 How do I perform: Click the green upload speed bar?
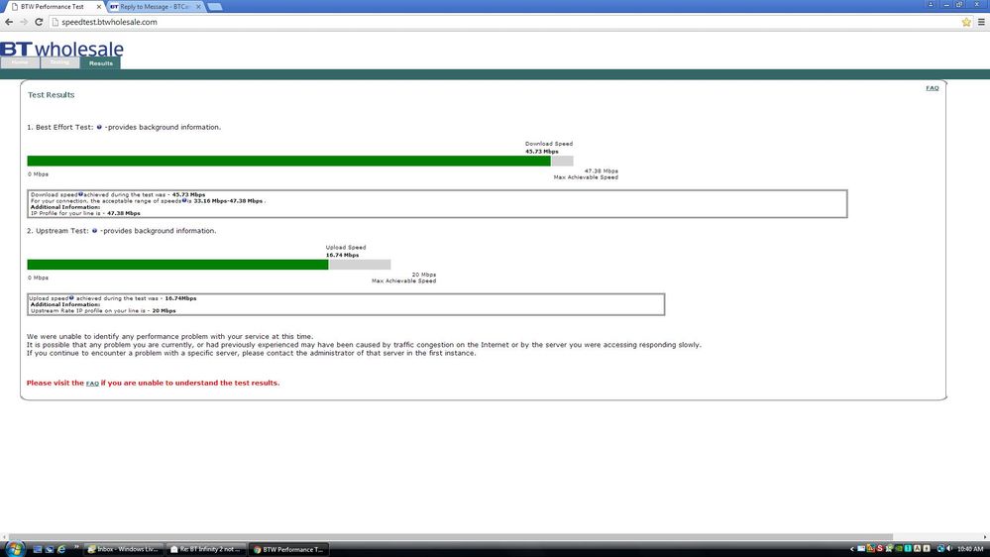(177, 265)
